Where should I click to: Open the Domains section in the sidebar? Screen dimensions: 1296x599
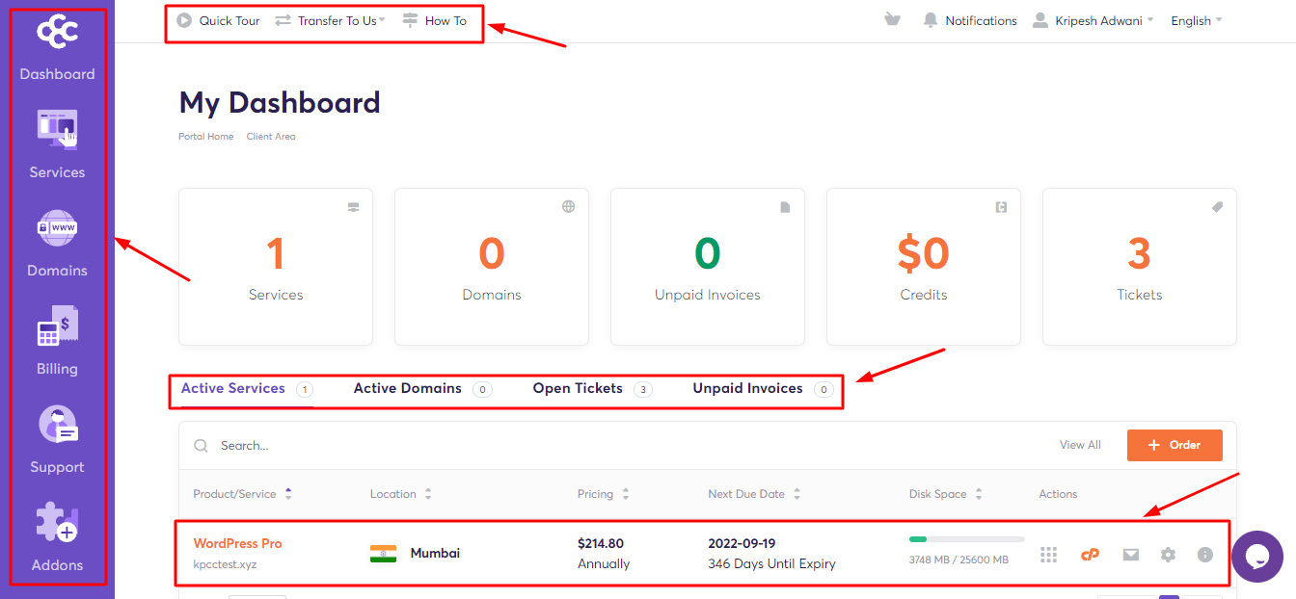point(57,244)
